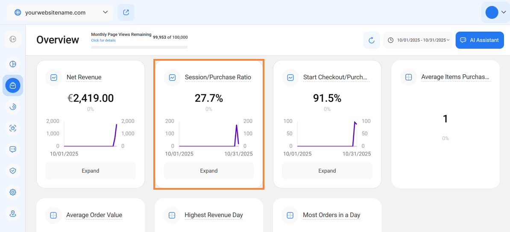Open the settings gear in sidebar
Screen dimensions: 510x232
(13, 192)
